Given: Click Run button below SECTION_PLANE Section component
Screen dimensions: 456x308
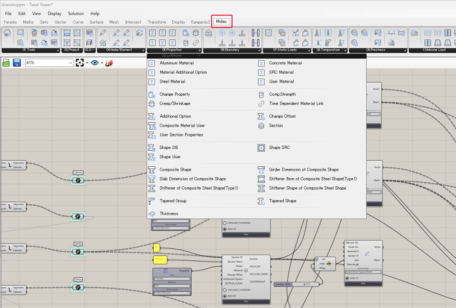Looking at the screenshot, I should tap(246, 302).
